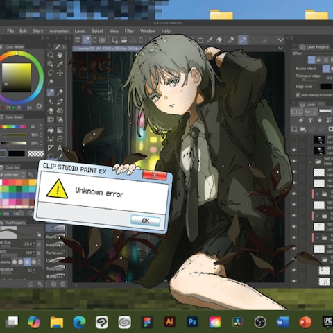
Task: Open the Animation menu
Action: tap(59, 31)
